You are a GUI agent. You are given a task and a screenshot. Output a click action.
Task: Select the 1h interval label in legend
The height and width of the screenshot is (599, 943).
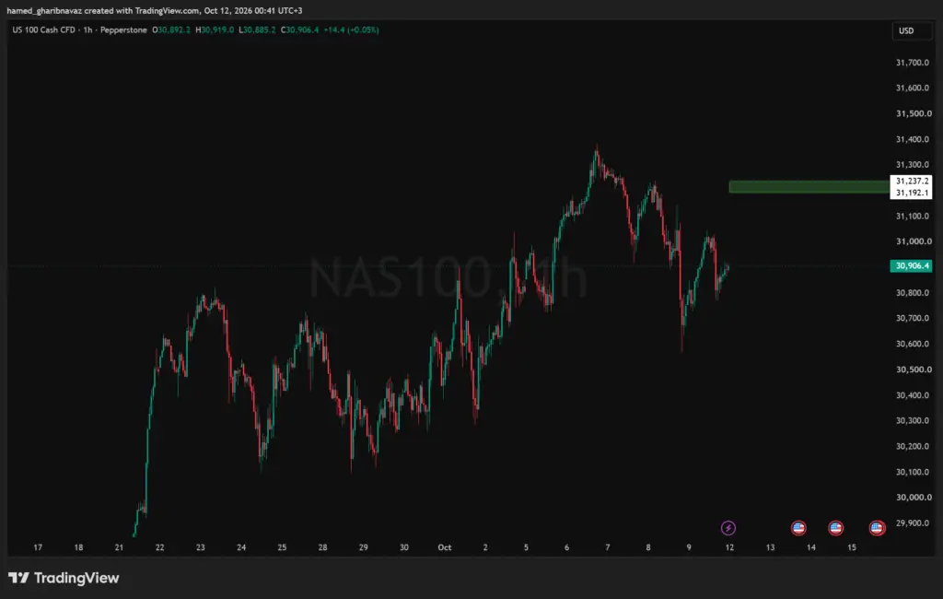pyautogui.click(x=87, y=29)
